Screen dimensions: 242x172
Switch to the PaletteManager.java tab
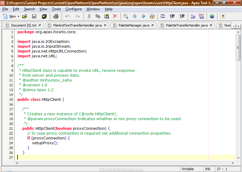[x=134, y=25]
